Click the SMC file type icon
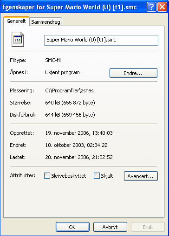This screenshot has width=169, height=236. point(18,39)
